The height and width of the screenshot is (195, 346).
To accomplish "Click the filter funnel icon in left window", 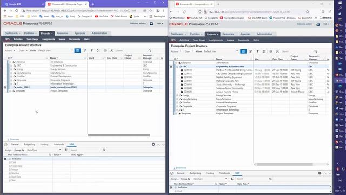I will point(92,50).
